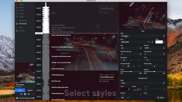Image resolution: width=182 pixels, height=102 pixels.
Task: Align text center horizontally
Action: [128, 66]
